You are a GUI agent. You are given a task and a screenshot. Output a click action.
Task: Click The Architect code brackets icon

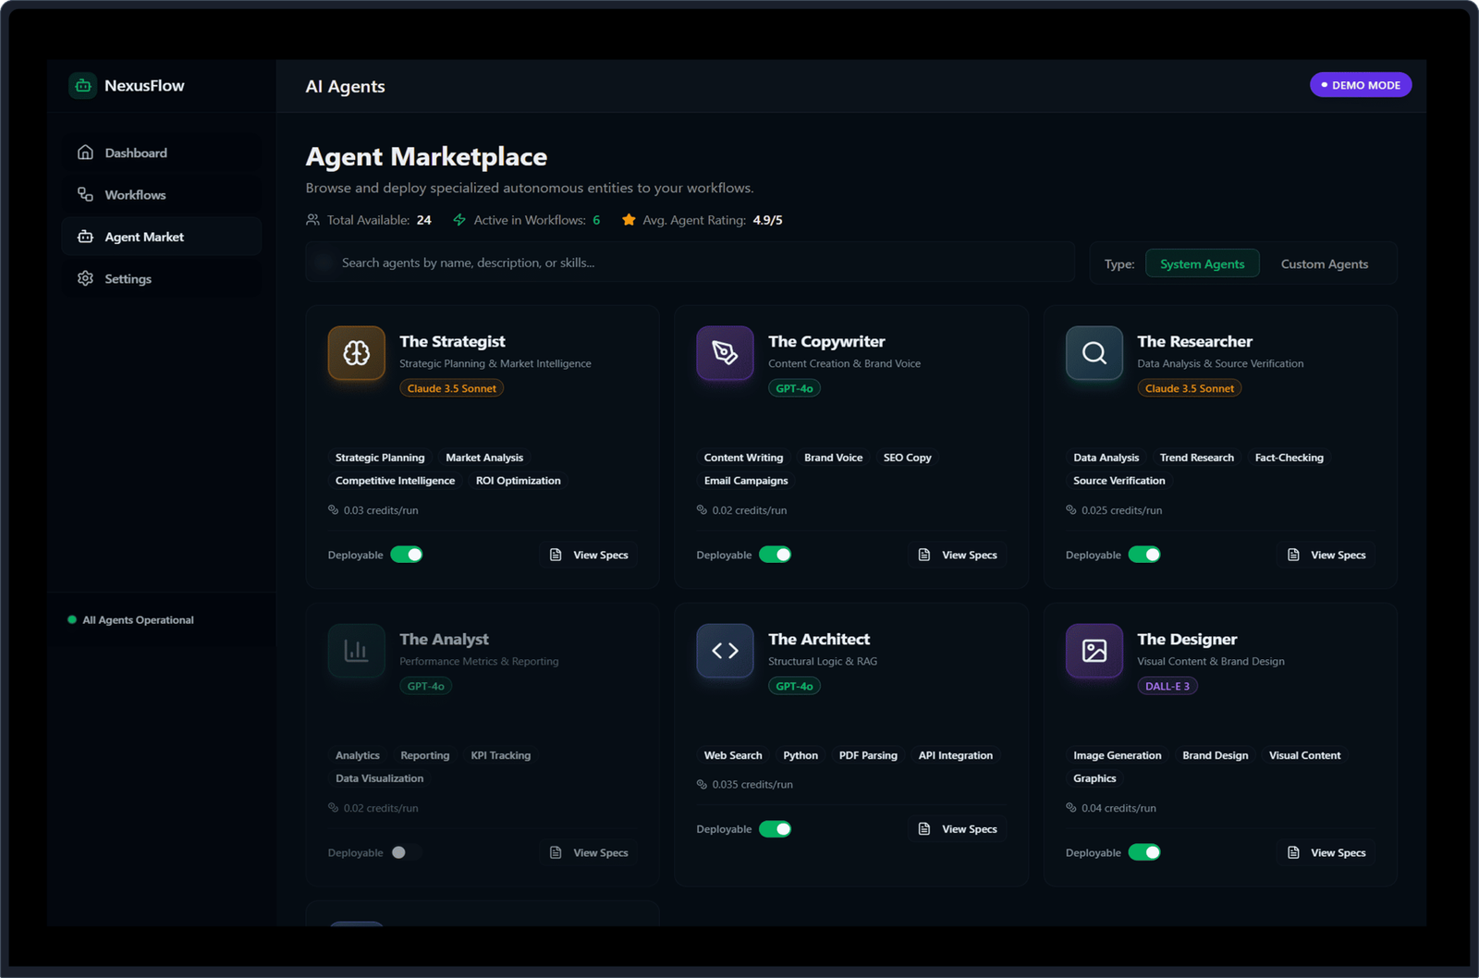point(725,651)
